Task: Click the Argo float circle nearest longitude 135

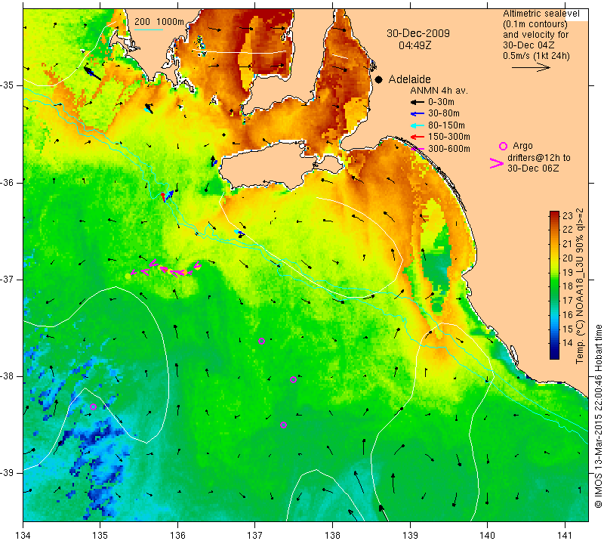Action: tap(93, 406)
